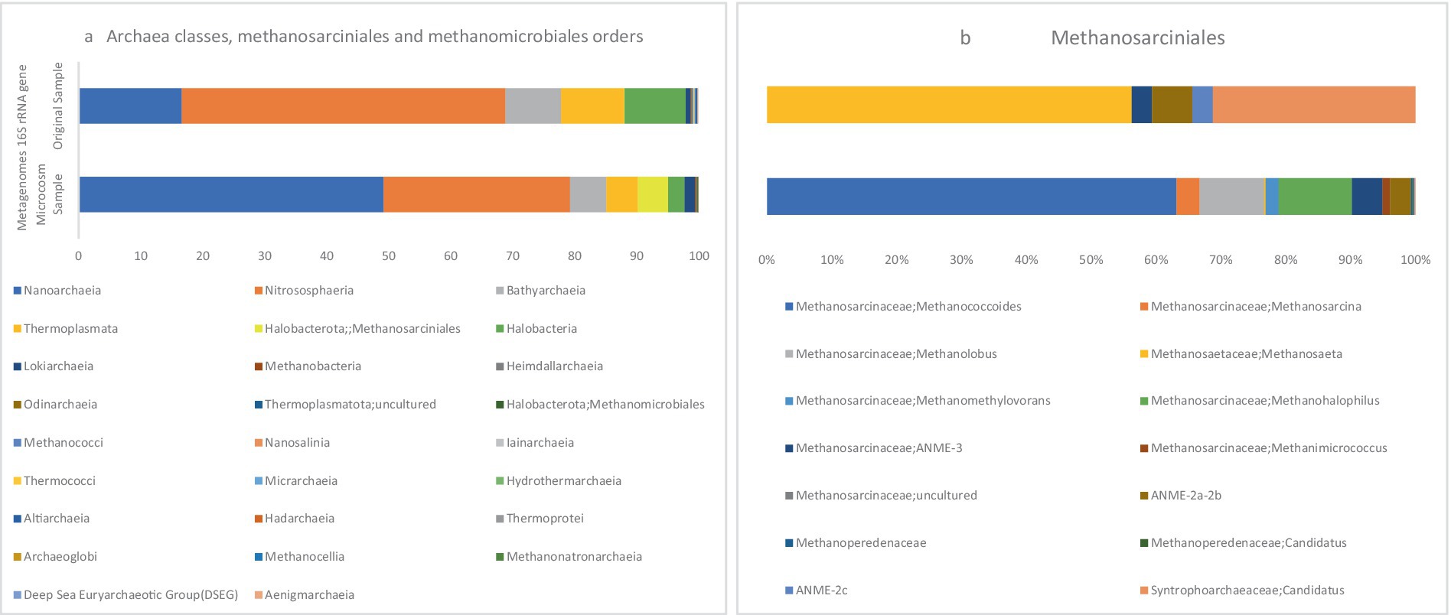Screen dimensions: 1451x615
Task: Select the gray segment of Original Sample bar
Action: tap(533, 106)
